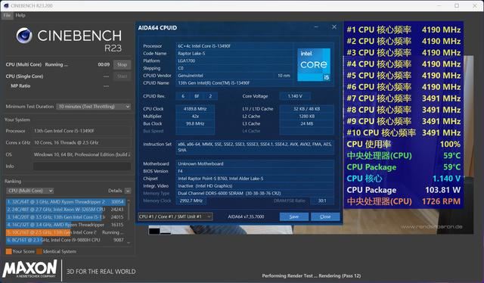This screenshot has width=484, height=283.
Task: Click the Identical System legend swatch
Action: pos(39,251)
